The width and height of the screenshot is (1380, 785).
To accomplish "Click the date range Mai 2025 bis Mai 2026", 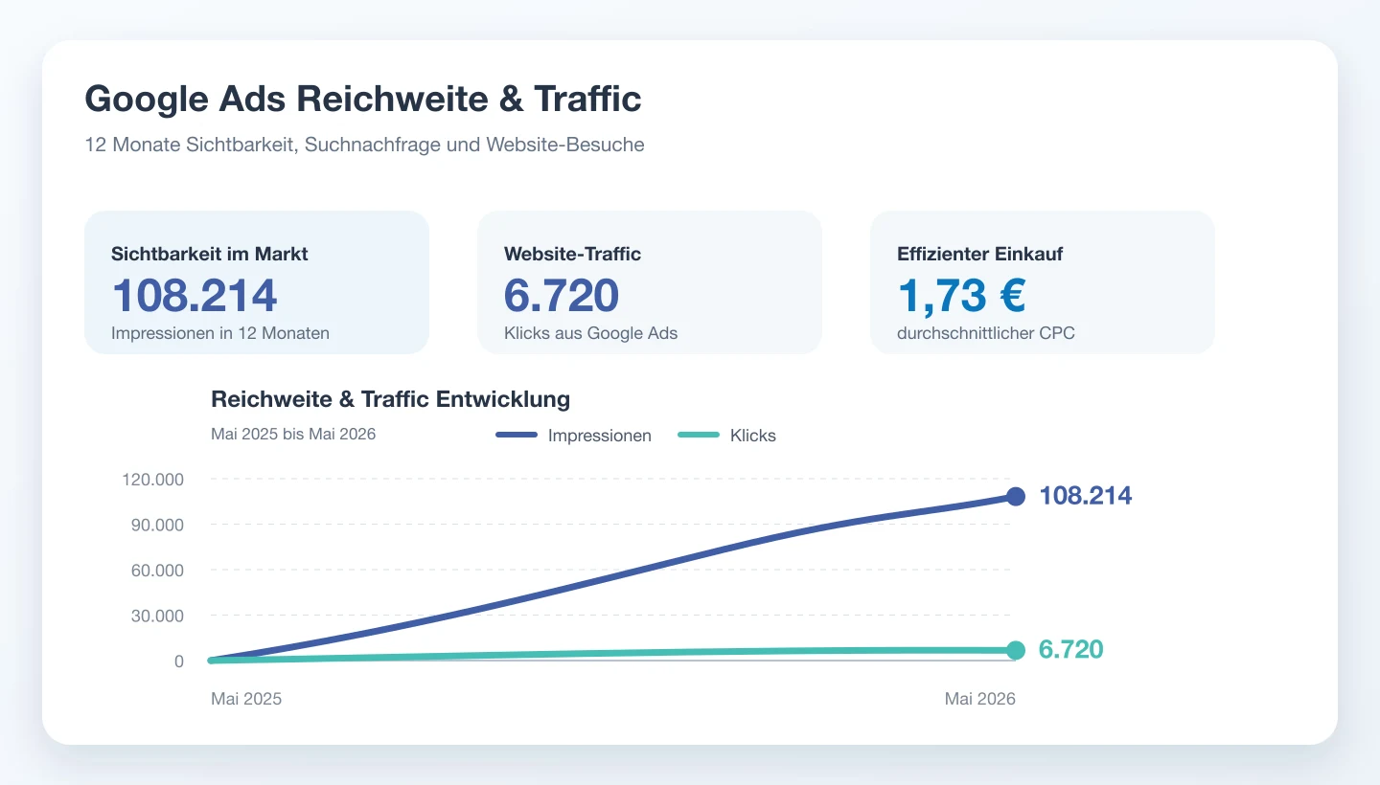I will point(293,434).
